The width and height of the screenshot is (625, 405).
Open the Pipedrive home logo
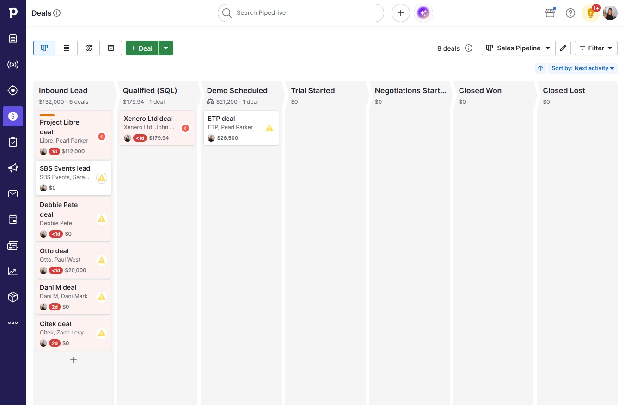click(13, 13)
